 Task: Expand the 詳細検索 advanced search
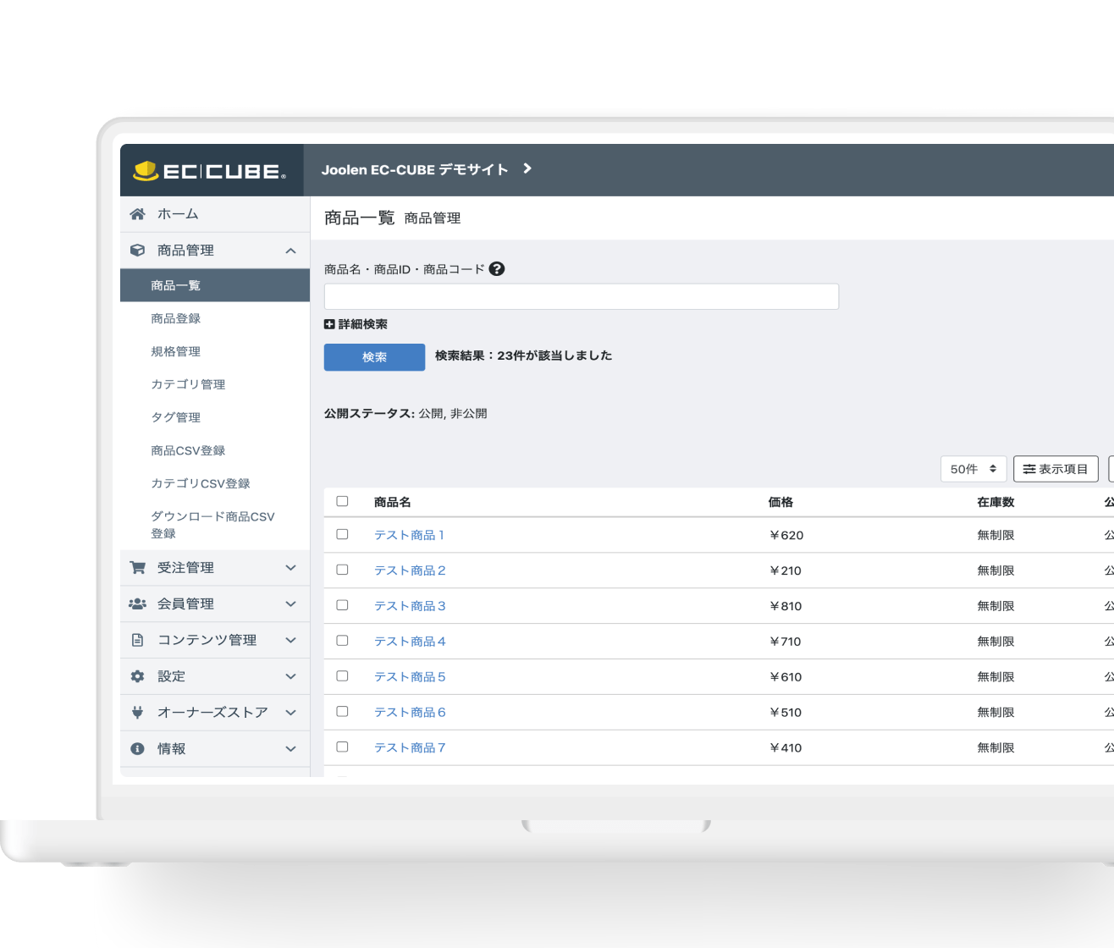[x=356, y=324]
